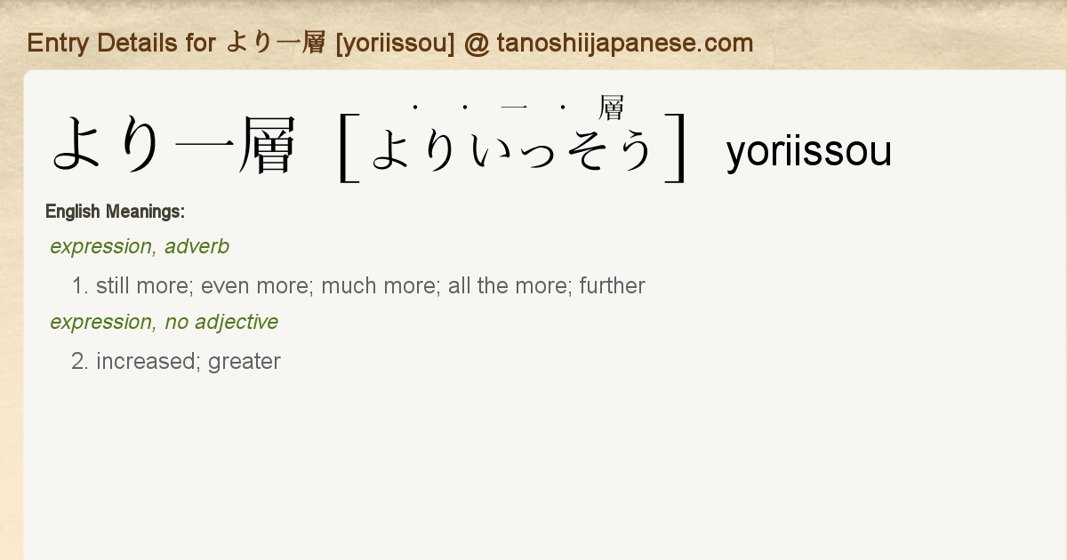Click the 'expression, no adjective' part of speech
This screenshot has width=1067, height=560.
pos(164,322)
